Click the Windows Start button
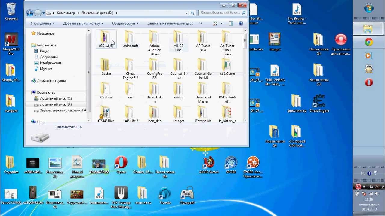 point(369,8)
